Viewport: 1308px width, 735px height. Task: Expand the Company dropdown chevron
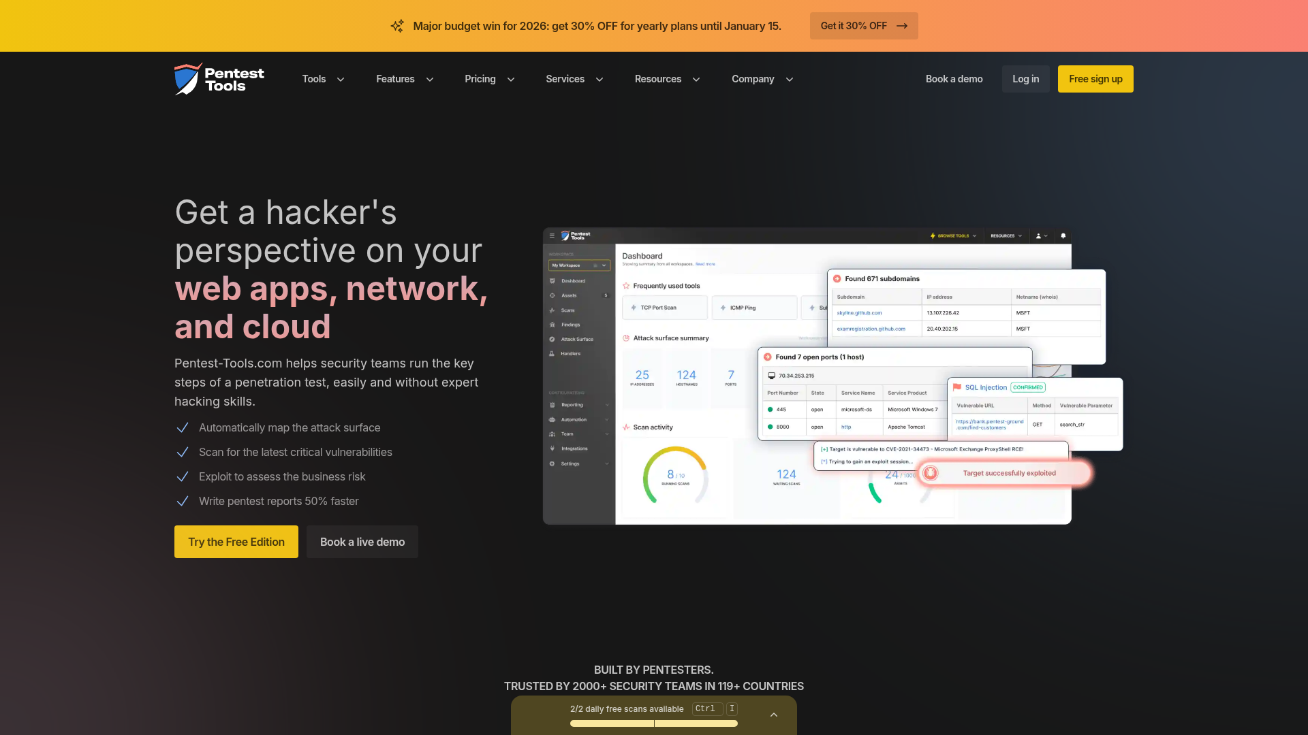click(x=790, y=80)
